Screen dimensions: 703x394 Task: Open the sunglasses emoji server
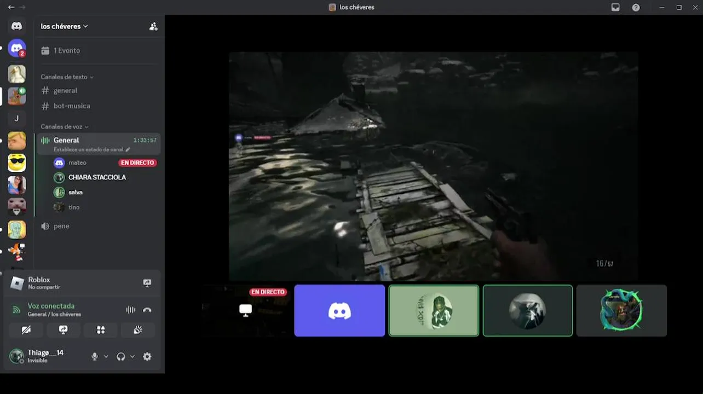tap(16, 163)
